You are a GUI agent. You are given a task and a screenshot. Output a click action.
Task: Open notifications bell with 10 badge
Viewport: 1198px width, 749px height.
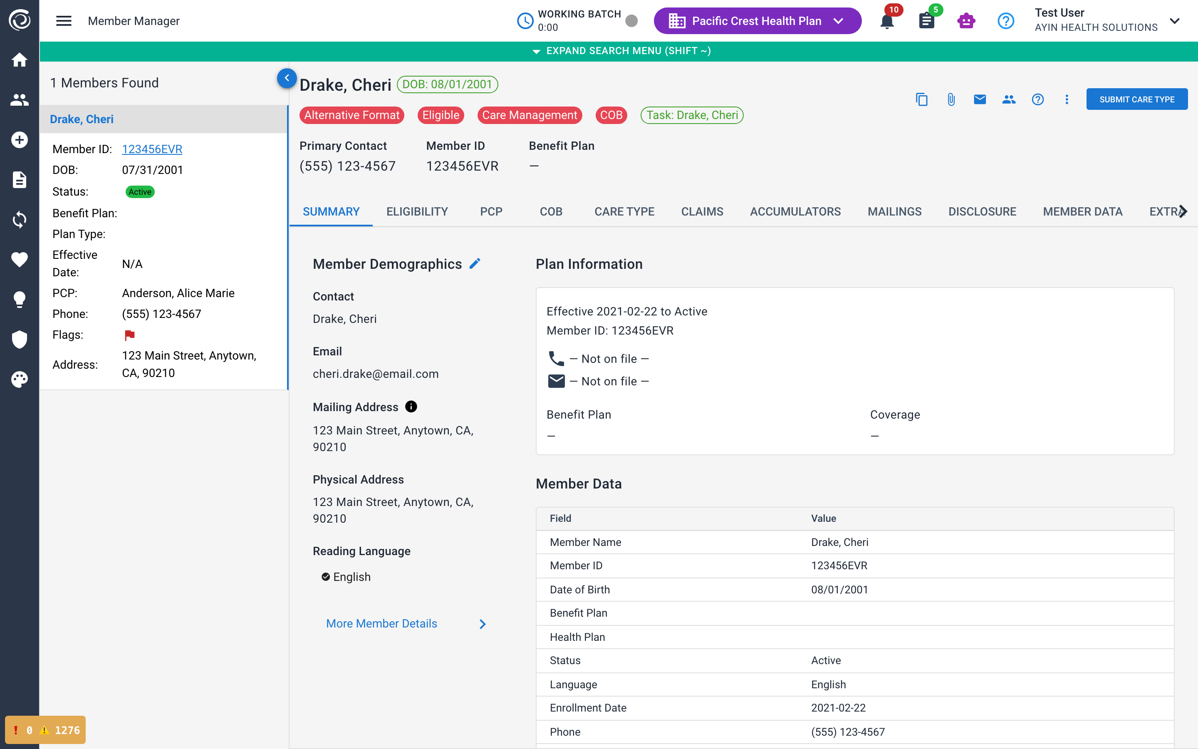[x=887, y=21]
